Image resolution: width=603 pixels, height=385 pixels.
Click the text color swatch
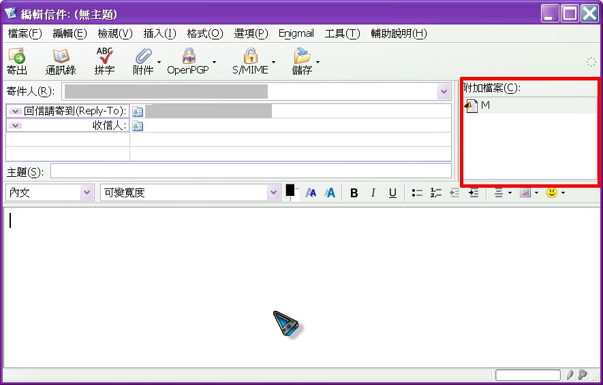[x=290, y=190]
